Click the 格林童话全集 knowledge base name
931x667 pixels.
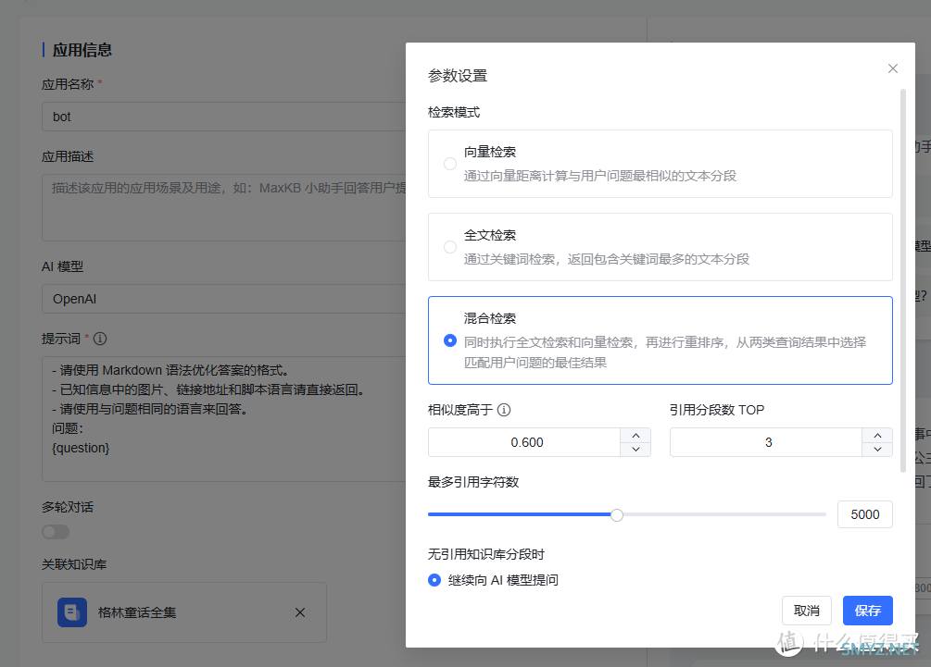coord(137,612)
